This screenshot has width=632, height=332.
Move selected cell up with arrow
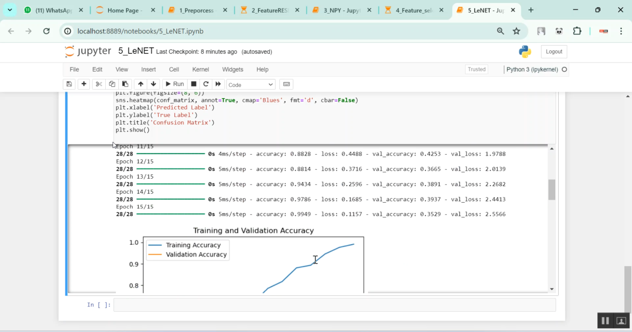pos(141,84)
